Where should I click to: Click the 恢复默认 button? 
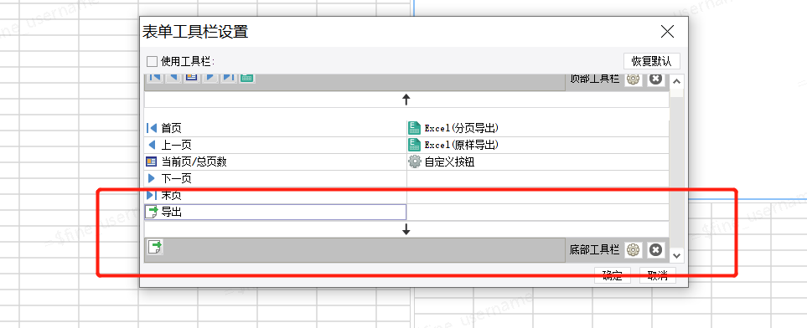[x=652, y=61]
